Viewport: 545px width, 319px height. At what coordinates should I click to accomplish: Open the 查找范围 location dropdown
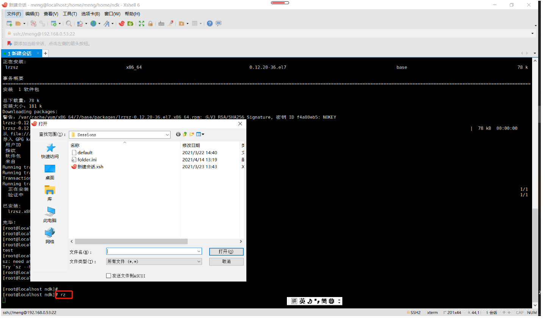[x=167, y=134]
